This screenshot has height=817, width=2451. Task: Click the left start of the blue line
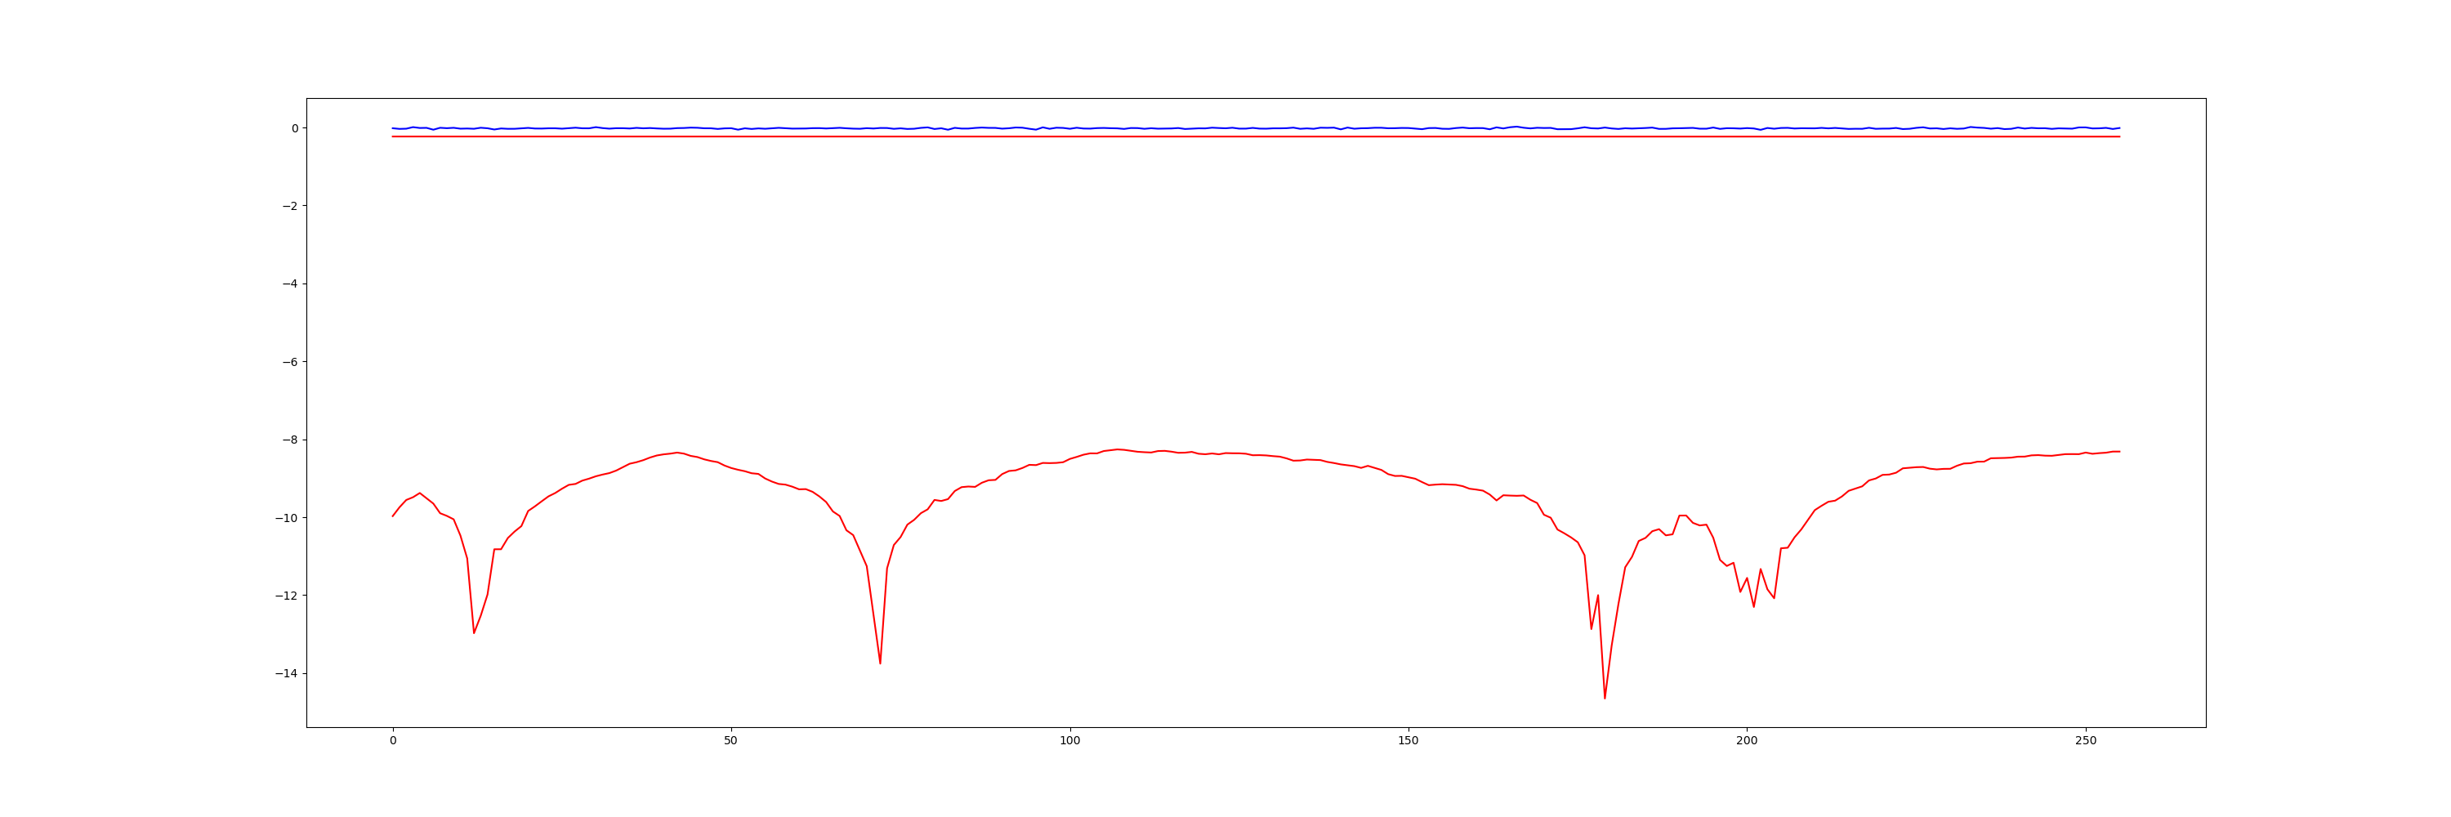coord(393,128)
